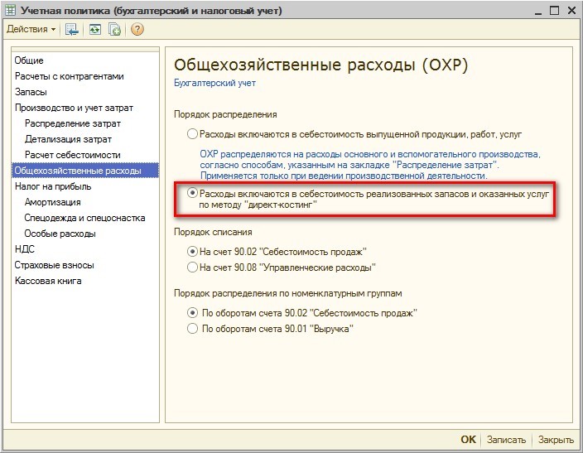Screen dimensions: 583x453
Task: Choose expenses included in выпущенной продукции cost
Action: tap(192, 134)
